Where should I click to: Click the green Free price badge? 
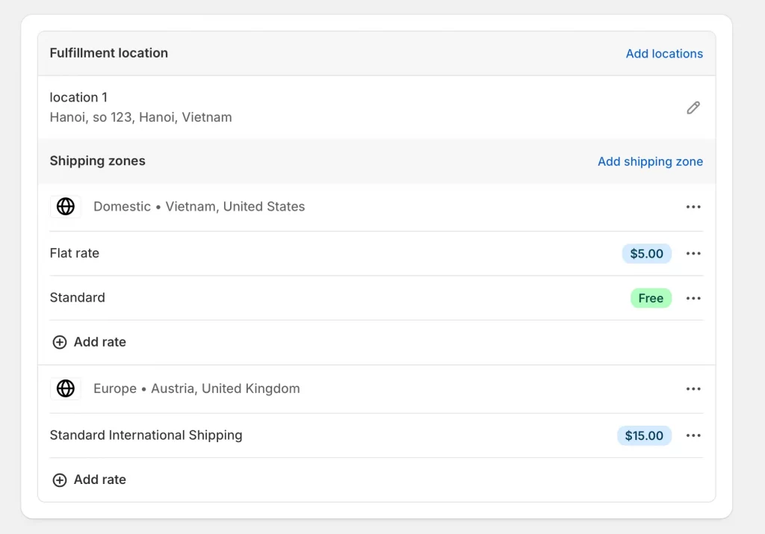(651, 299)
